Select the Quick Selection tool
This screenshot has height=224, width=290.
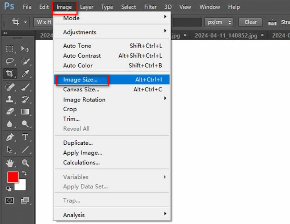coord(25,61)
